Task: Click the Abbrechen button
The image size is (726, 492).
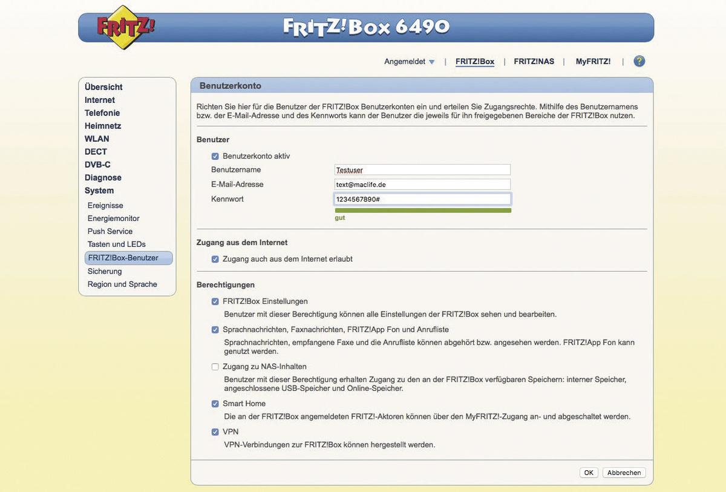Action: point(624,473)
